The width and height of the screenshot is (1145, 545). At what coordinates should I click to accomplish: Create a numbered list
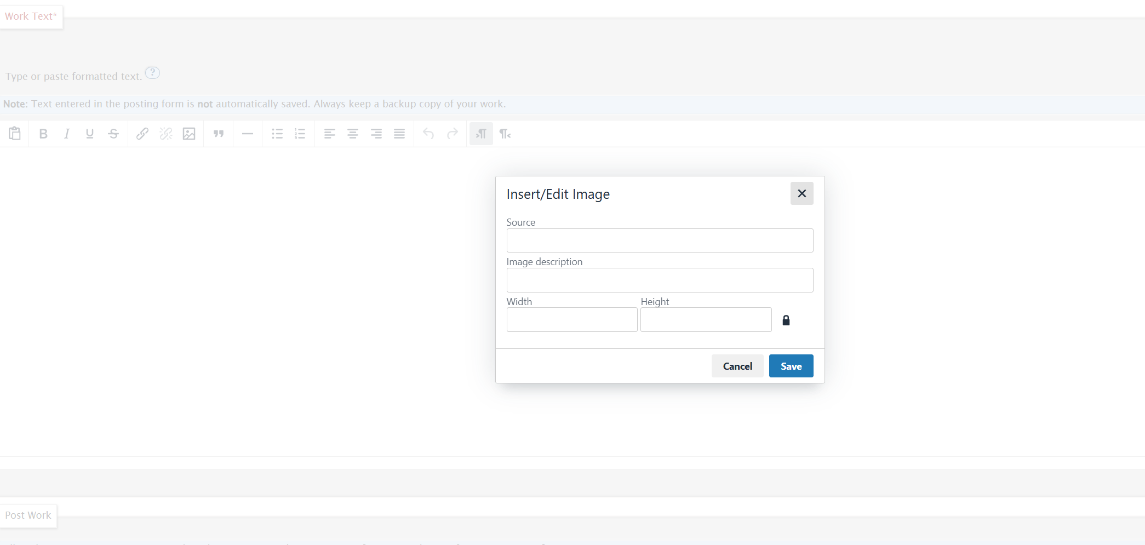300,134
